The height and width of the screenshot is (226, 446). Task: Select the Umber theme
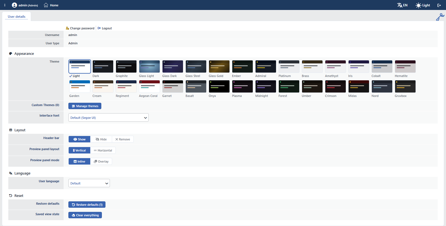[x=312, y=86]
